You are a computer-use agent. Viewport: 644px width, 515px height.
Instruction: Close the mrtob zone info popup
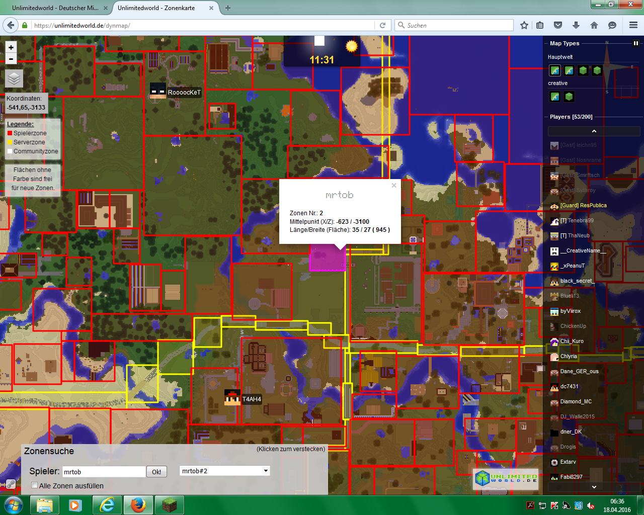(394, 185)
